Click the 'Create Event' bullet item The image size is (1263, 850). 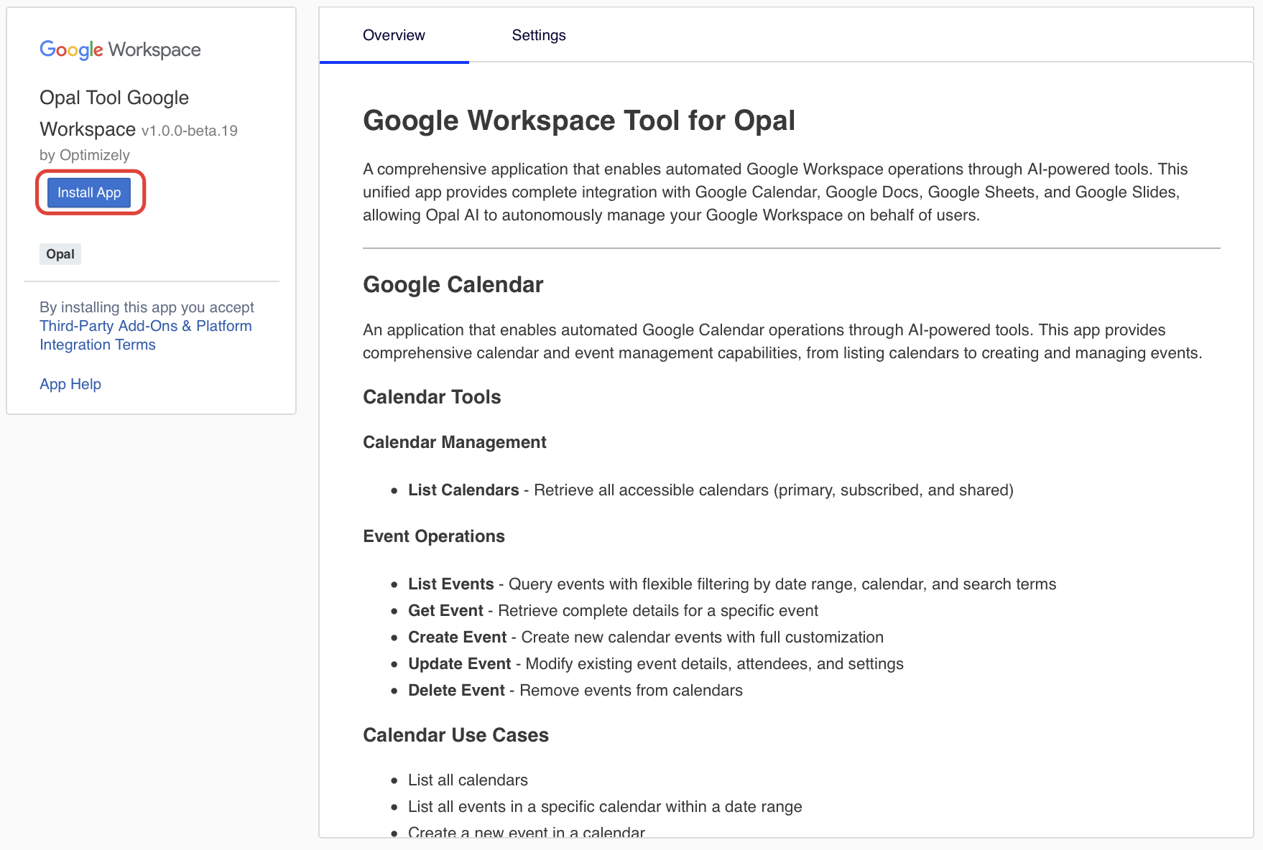point(646,637)
